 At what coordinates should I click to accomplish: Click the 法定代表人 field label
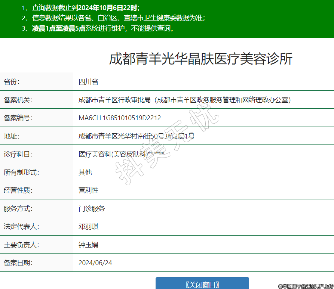(21, 227)
